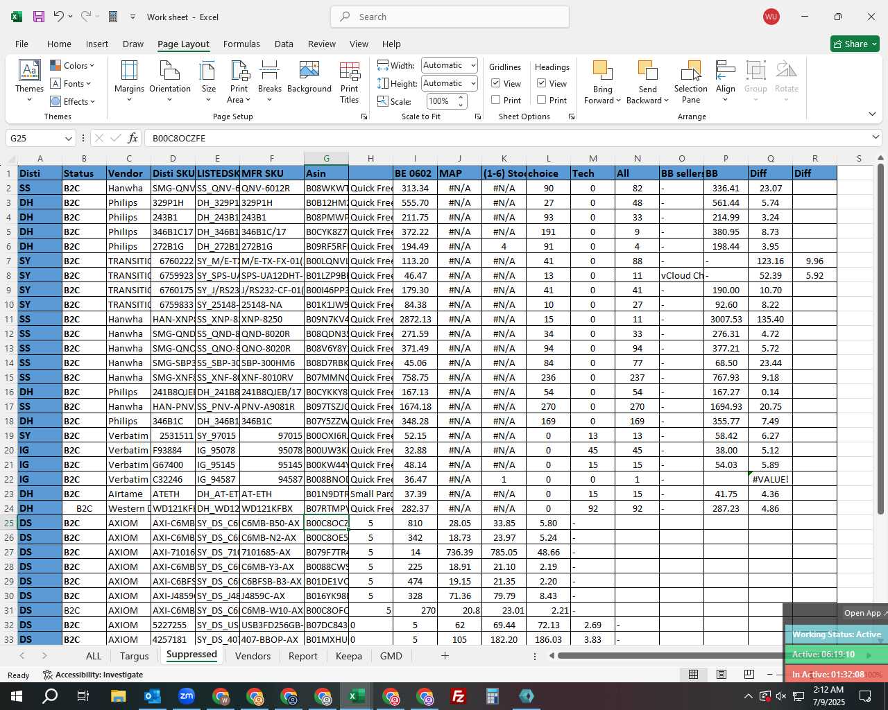Open File Explorer from the taskbar
Viewport: 888px width, 710px height.
pyautogui.click(x=118, y=696)
